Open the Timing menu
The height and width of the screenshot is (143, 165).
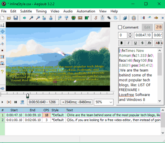tap(41, 11)
